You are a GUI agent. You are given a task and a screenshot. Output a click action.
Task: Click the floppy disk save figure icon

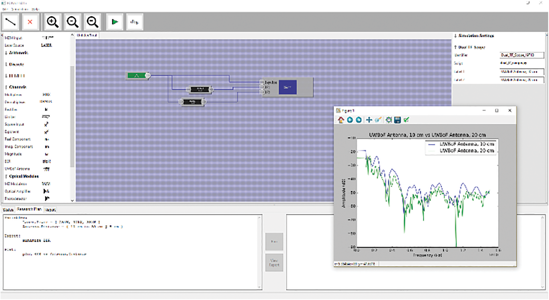[397, 120]
